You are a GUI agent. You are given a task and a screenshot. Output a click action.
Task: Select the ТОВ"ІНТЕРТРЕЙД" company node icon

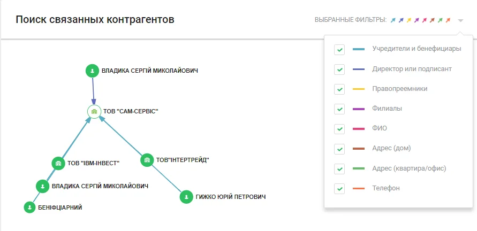pyautogui.click(x=147, y=160)
